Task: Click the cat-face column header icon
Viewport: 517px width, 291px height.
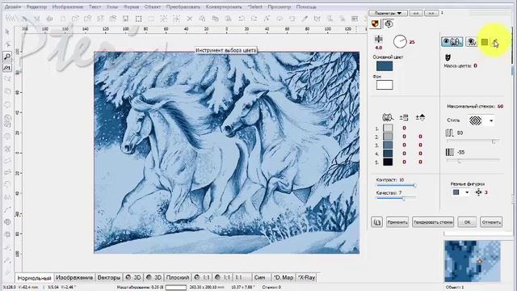Action: [x=388, y=117]
